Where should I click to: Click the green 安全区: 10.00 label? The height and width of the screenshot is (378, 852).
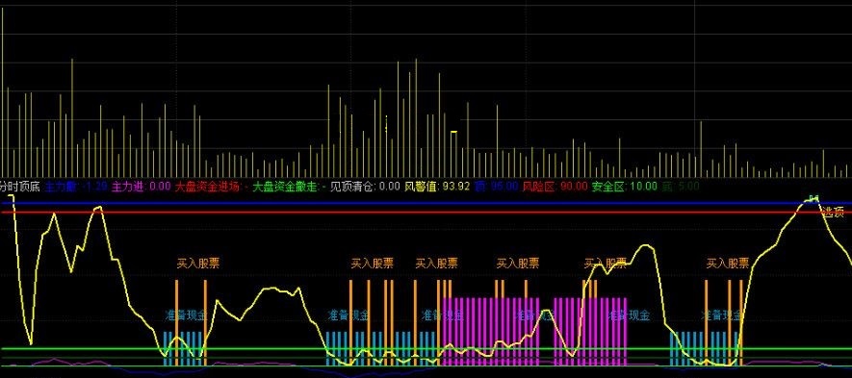(625, 187)
